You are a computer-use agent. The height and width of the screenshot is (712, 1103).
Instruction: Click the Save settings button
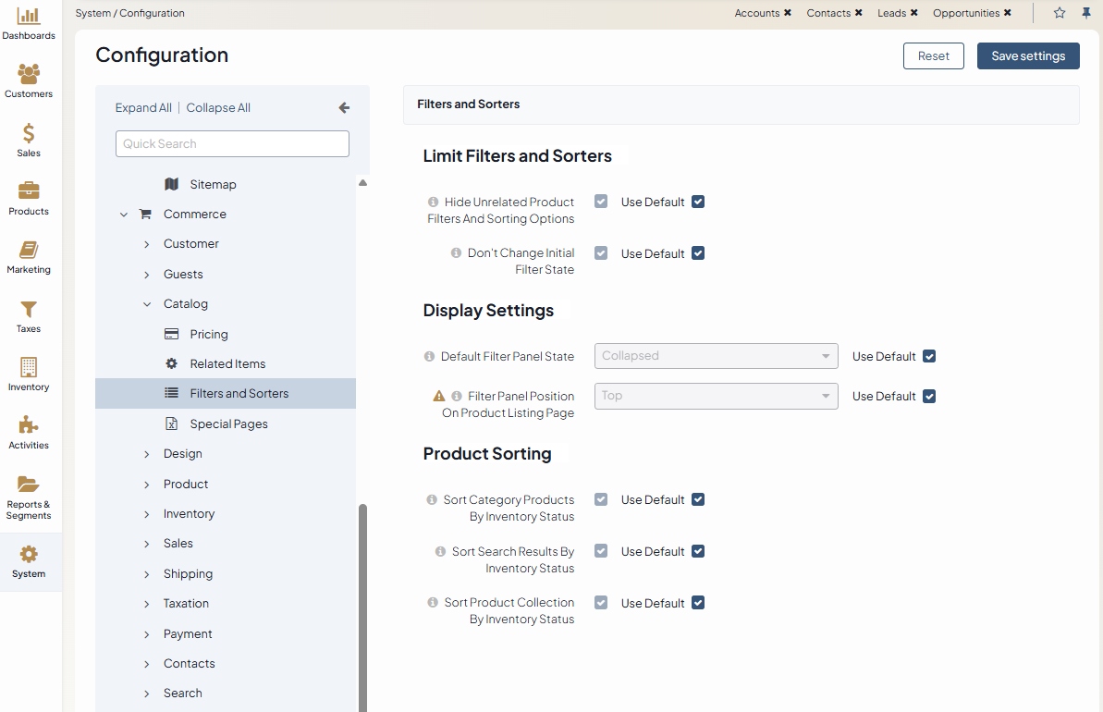tap(1028, 56)
